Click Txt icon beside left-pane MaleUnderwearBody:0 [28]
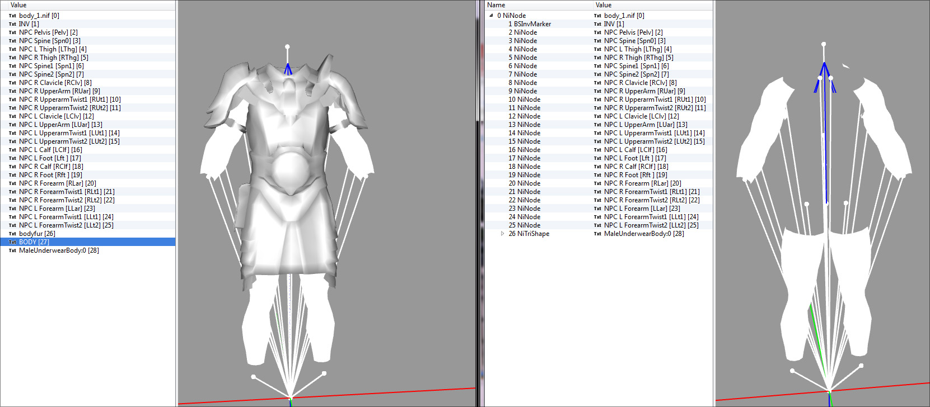Screen dimensions: 930x407 pyautogui.click(x=12, y=250)
